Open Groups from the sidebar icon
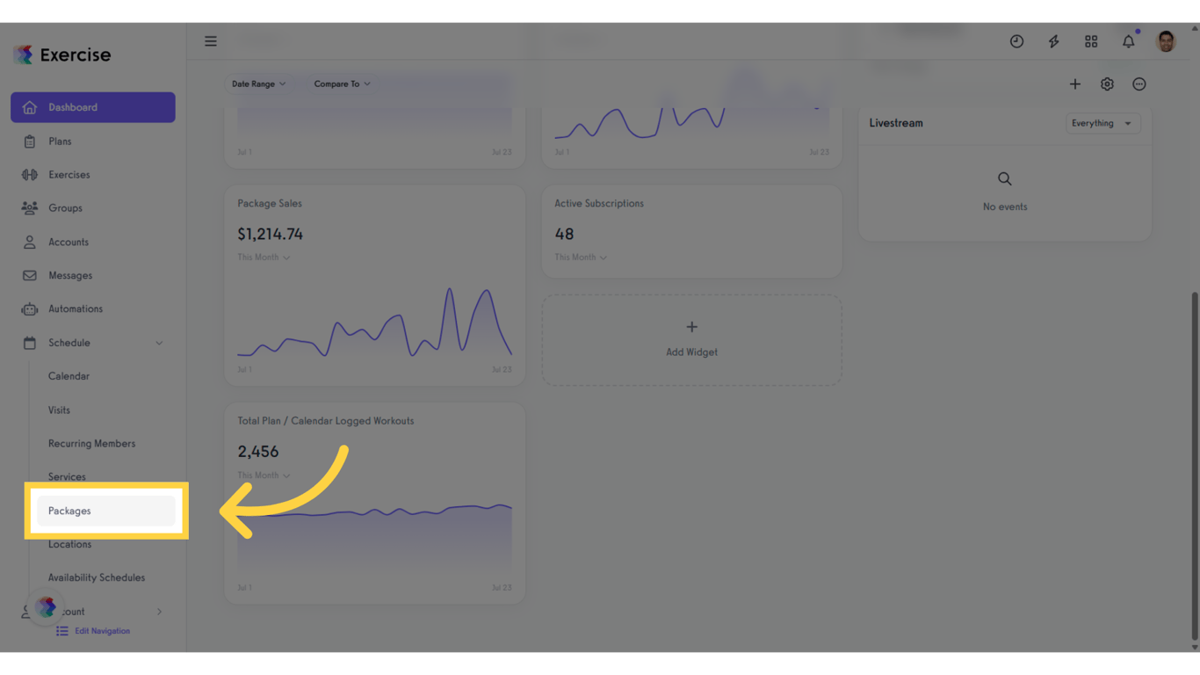This screenshot has height=675, width=1200. click(31, 207)
